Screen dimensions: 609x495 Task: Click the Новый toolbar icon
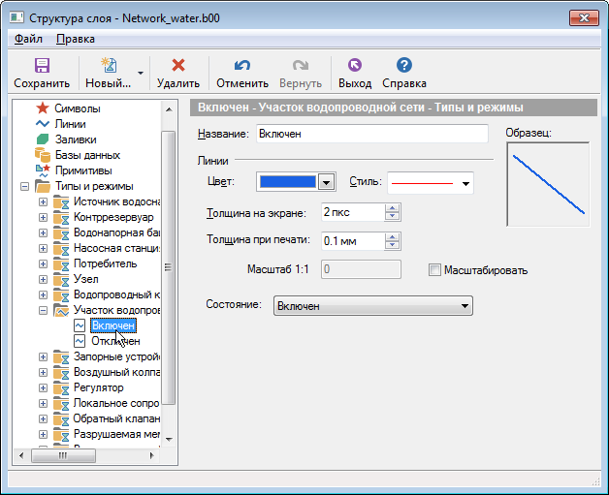point(108,66)
